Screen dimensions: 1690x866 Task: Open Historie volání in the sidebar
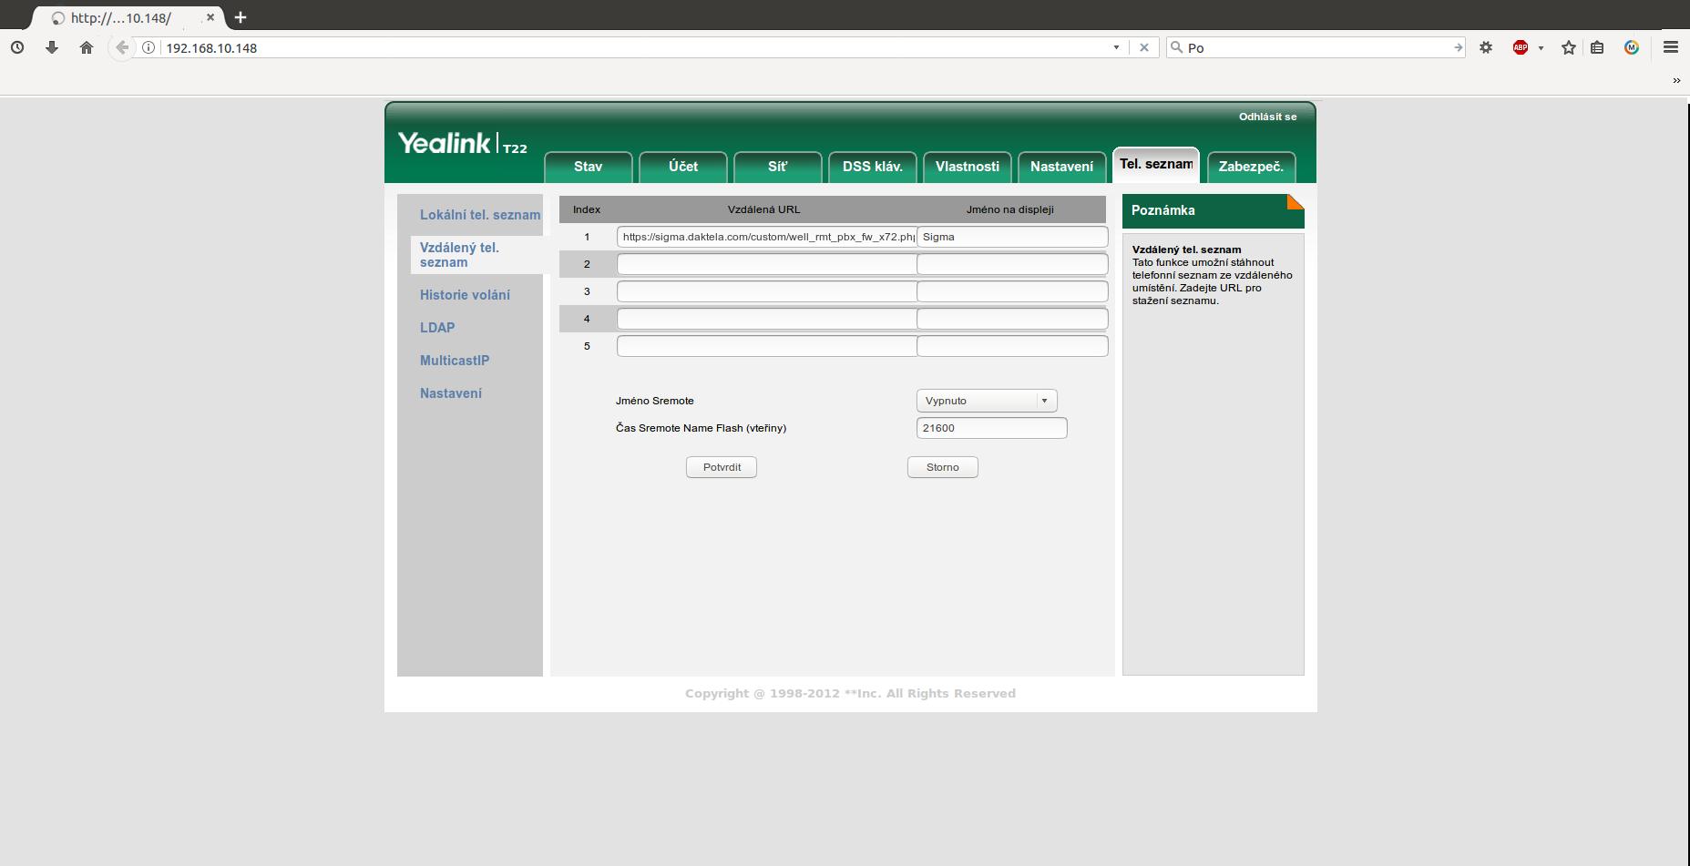click(465, 295)
